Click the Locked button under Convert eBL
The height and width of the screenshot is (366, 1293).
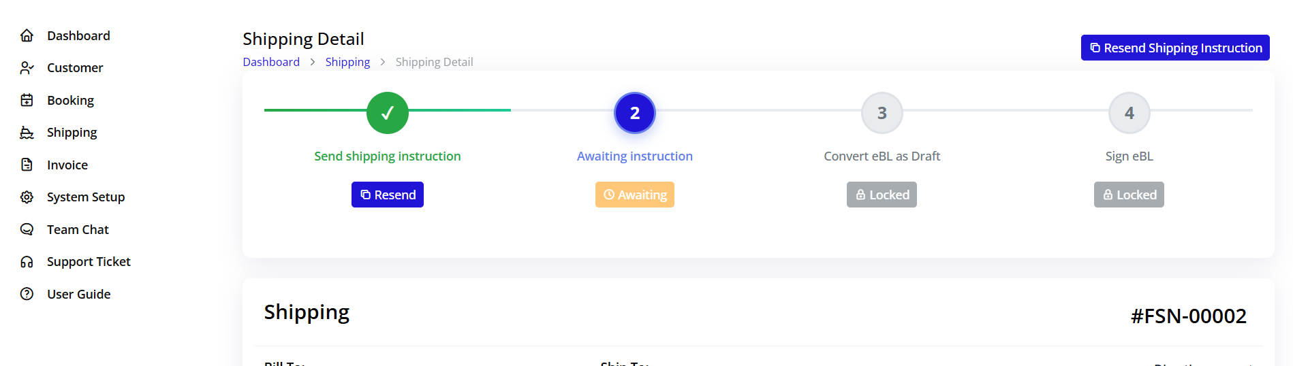coord(882,195)
